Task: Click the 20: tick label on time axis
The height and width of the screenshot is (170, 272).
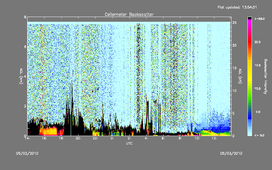Action: [78, 138]
